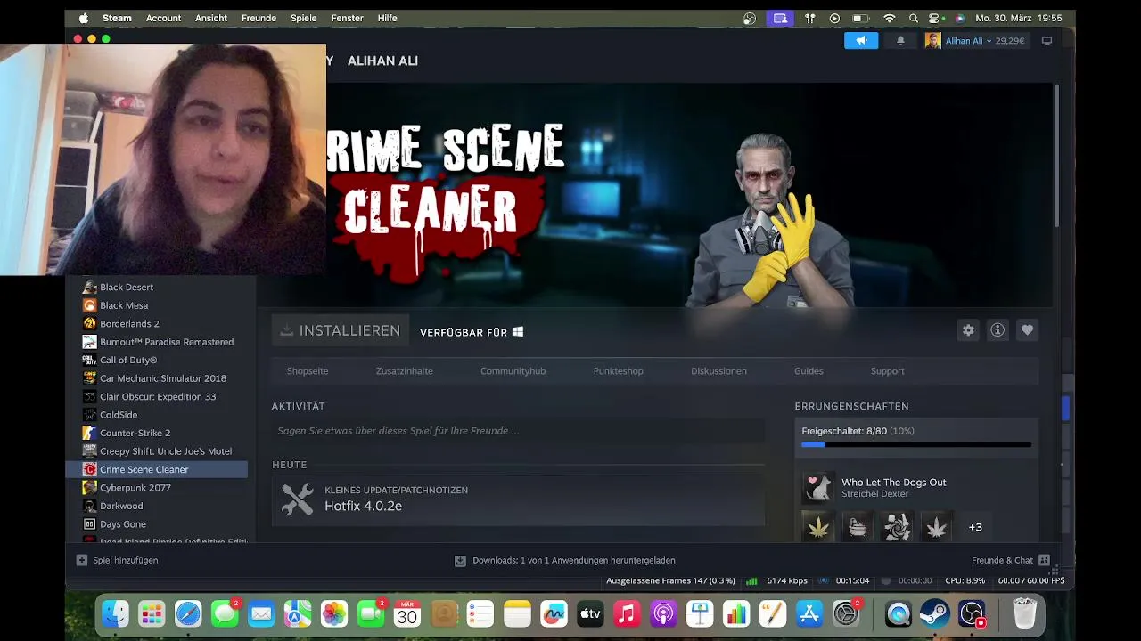Click the Steam icon in the dock
The height and width of the screenshot is (641, 1141).
click(935, 613)
